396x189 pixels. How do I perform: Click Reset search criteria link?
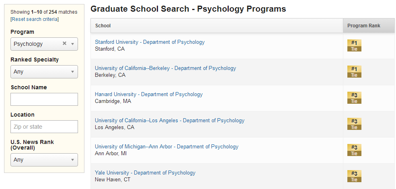tap(35, 19)
